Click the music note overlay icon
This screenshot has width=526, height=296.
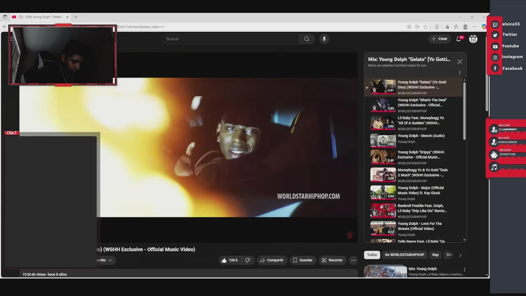(494, 167)
